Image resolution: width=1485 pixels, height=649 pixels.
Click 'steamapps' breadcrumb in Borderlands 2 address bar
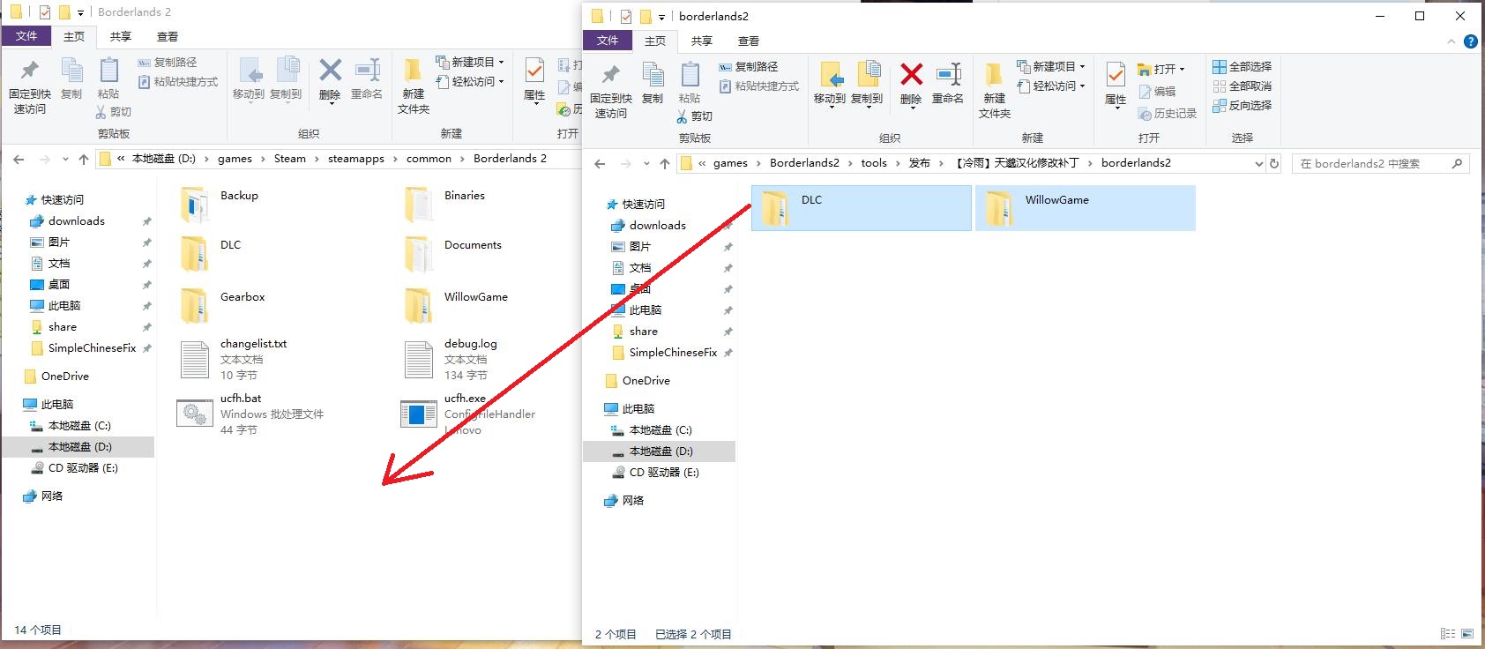356,159
